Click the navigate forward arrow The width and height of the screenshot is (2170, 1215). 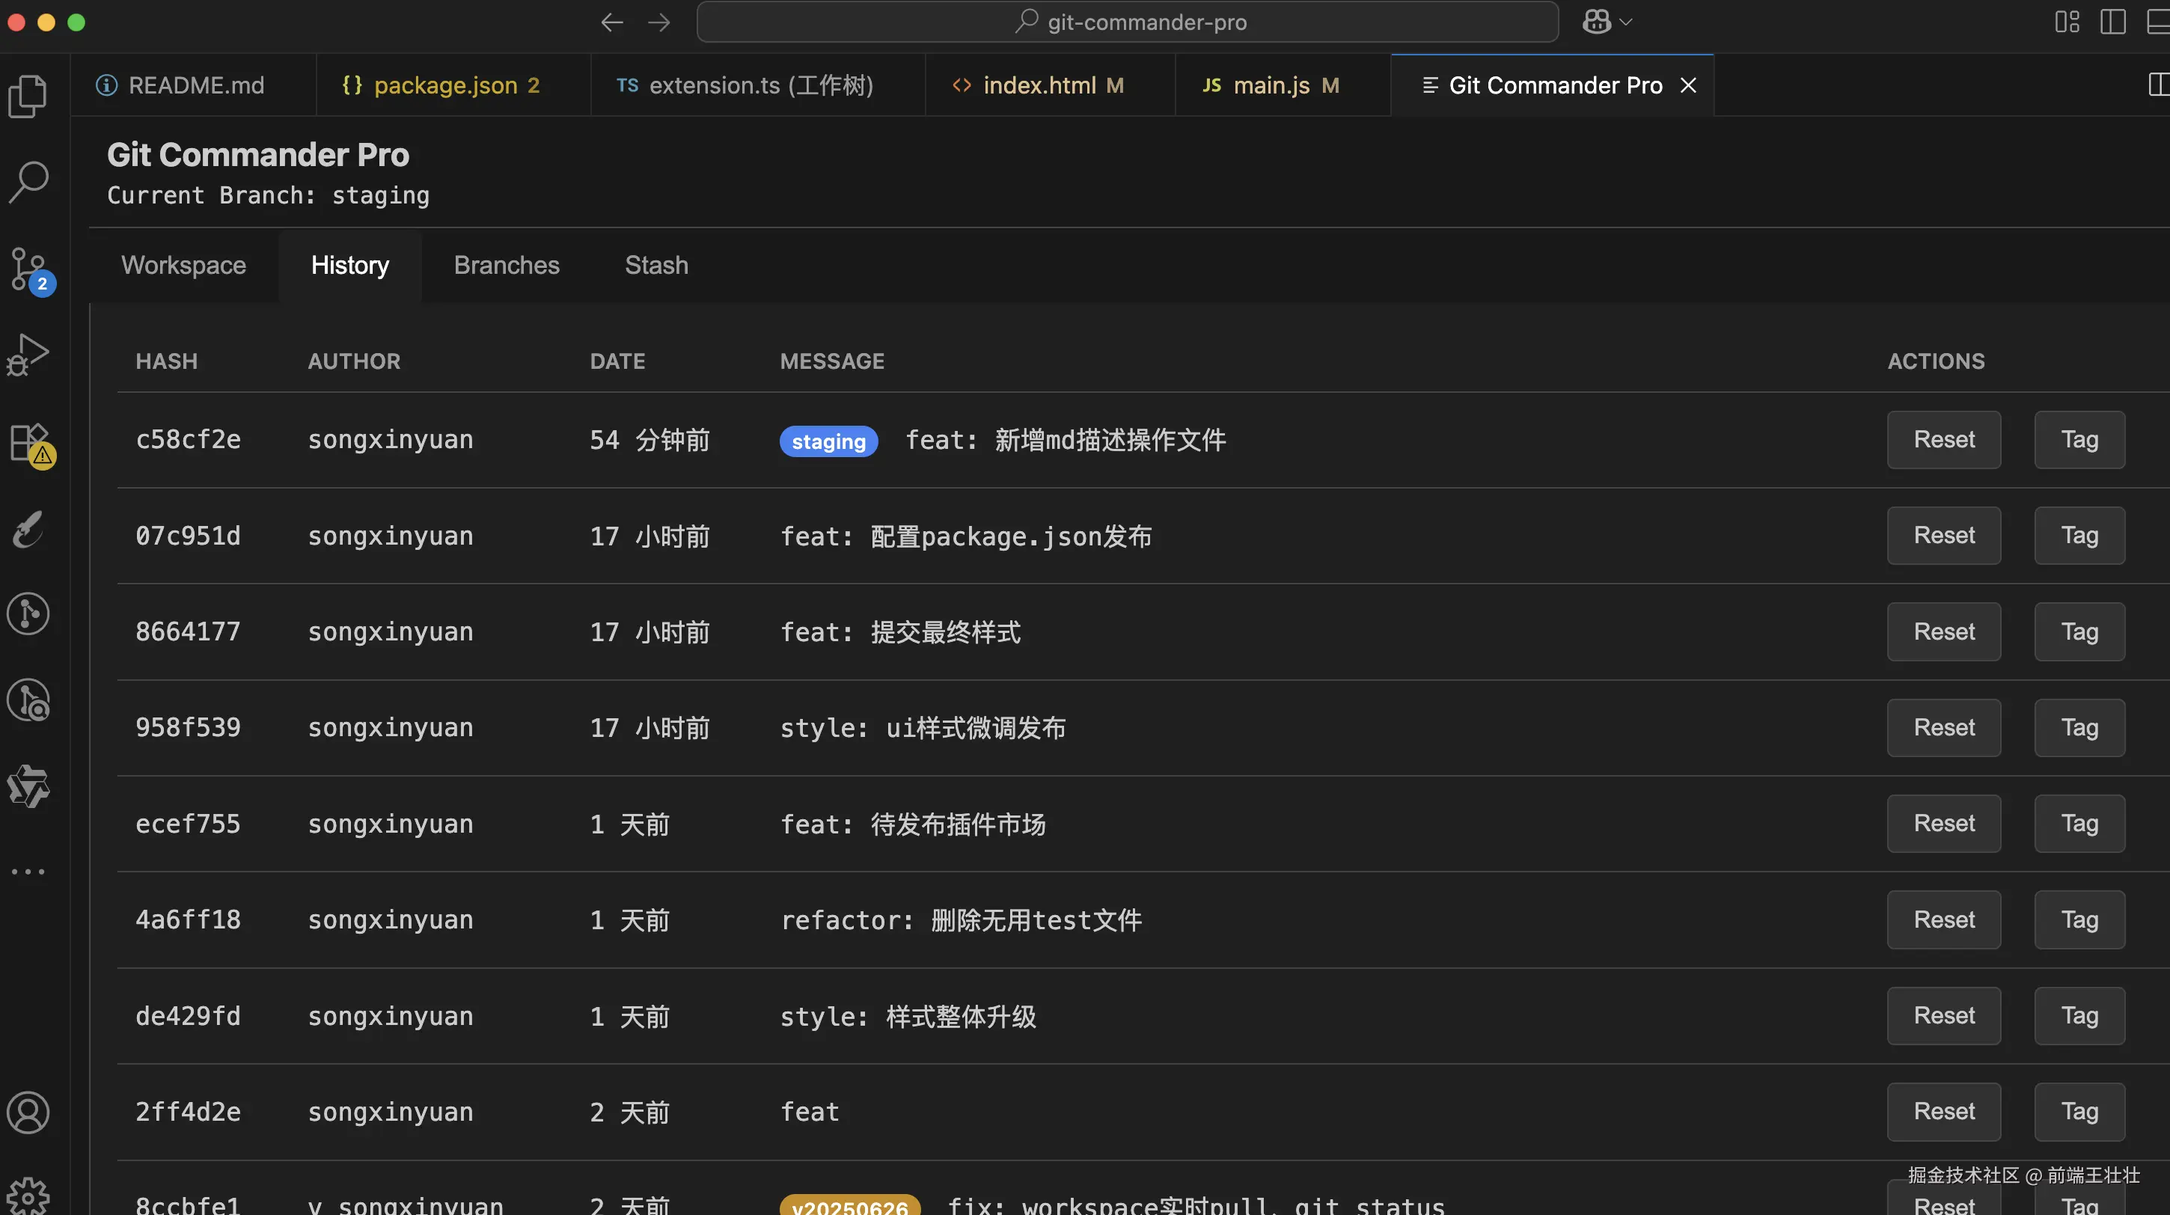[x=658, y=22]
